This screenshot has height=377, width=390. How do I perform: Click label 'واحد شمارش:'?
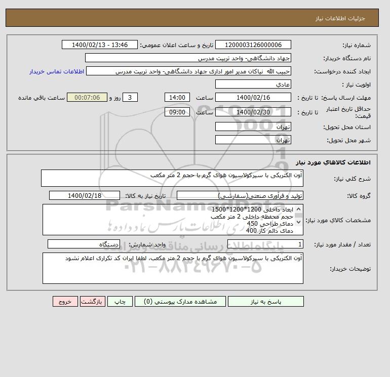[x=147, y=245]
